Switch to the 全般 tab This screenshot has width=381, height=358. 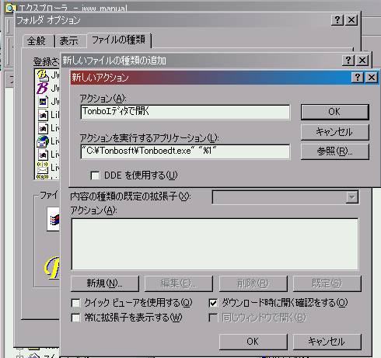37,41
